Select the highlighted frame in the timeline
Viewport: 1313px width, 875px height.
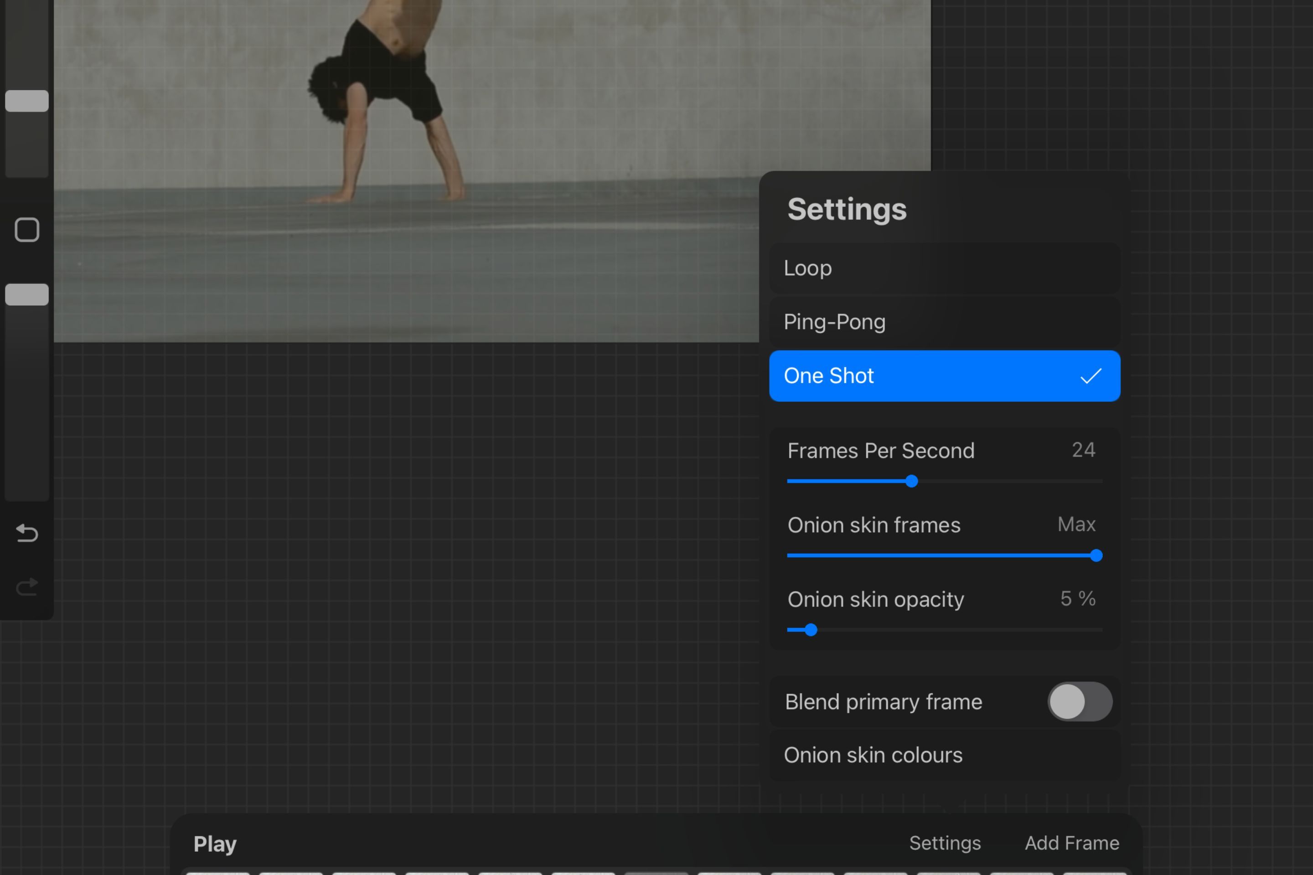(656, 872)
